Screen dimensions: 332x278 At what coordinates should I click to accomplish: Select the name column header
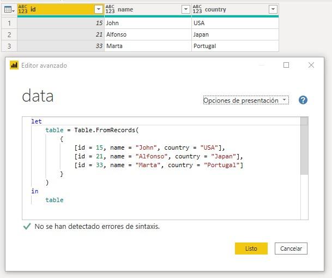[x=148, y=9]
